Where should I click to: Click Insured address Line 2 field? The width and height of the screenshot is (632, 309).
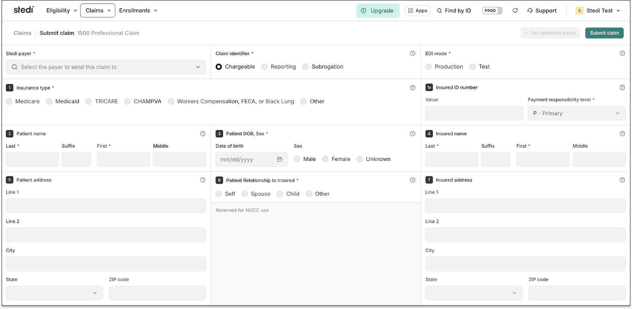(x=525, y=235)
